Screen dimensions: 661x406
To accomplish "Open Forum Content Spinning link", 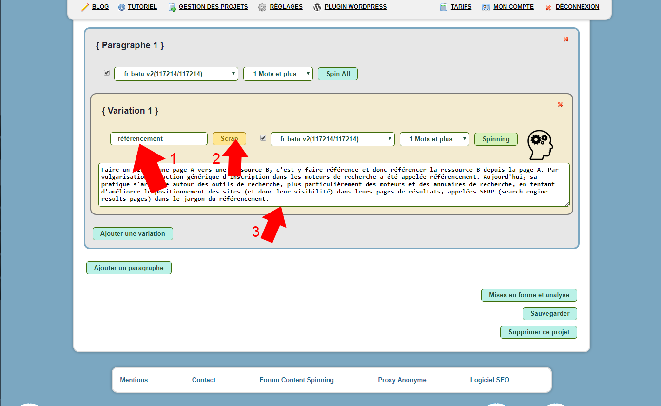I will click(296, 380).
